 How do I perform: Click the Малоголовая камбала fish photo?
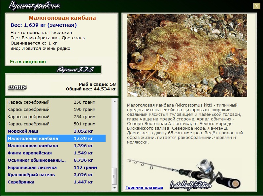(187, 55)
